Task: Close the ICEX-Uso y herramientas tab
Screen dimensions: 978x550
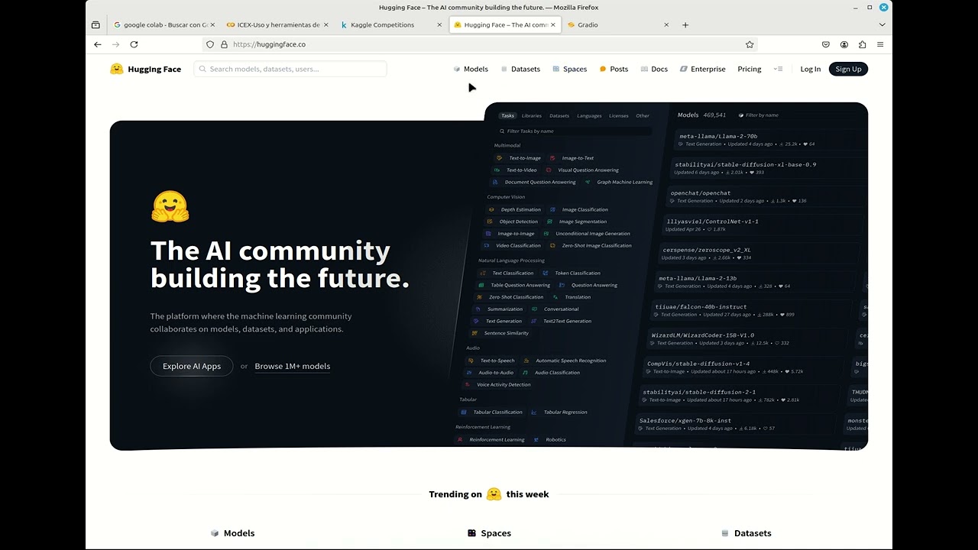Action: (x=326, y=24)
